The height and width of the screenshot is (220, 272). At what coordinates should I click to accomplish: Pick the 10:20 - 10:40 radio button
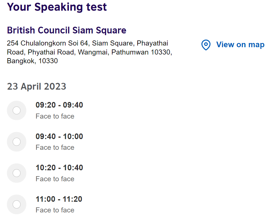point(17,173)
